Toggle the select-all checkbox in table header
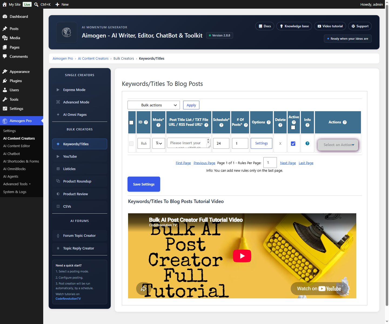 [131, 123]
